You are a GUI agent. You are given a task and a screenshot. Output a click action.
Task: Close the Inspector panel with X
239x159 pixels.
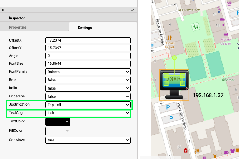[3, 10]
